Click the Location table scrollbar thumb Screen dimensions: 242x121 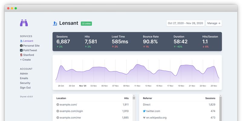click(x=134, y=98)
